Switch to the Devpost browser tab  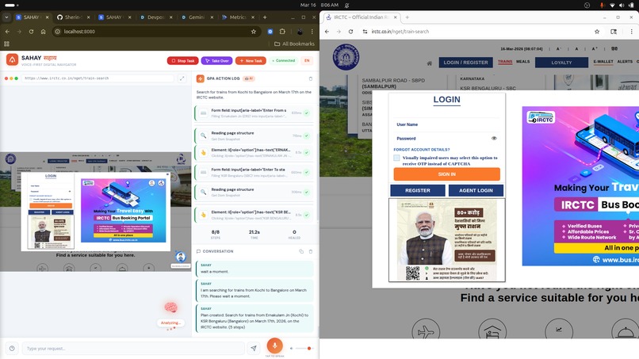(x=156, y=17)
